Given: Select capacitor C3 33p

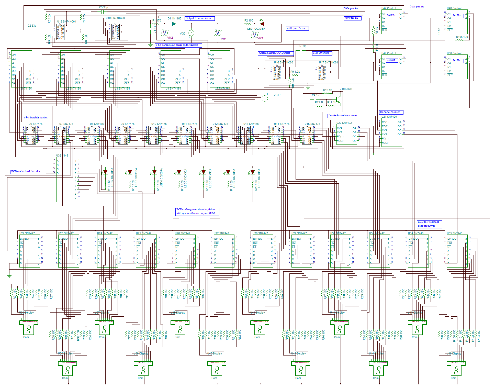Looking at the screenshot, I should [x=102, y=12].
